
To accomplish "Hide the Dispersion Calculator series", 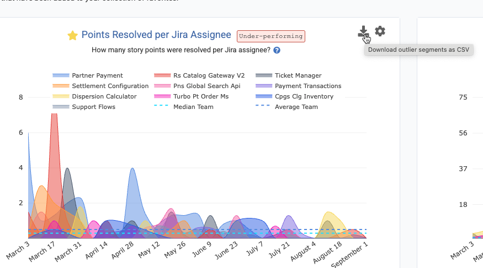I will (x=104, y=96).
